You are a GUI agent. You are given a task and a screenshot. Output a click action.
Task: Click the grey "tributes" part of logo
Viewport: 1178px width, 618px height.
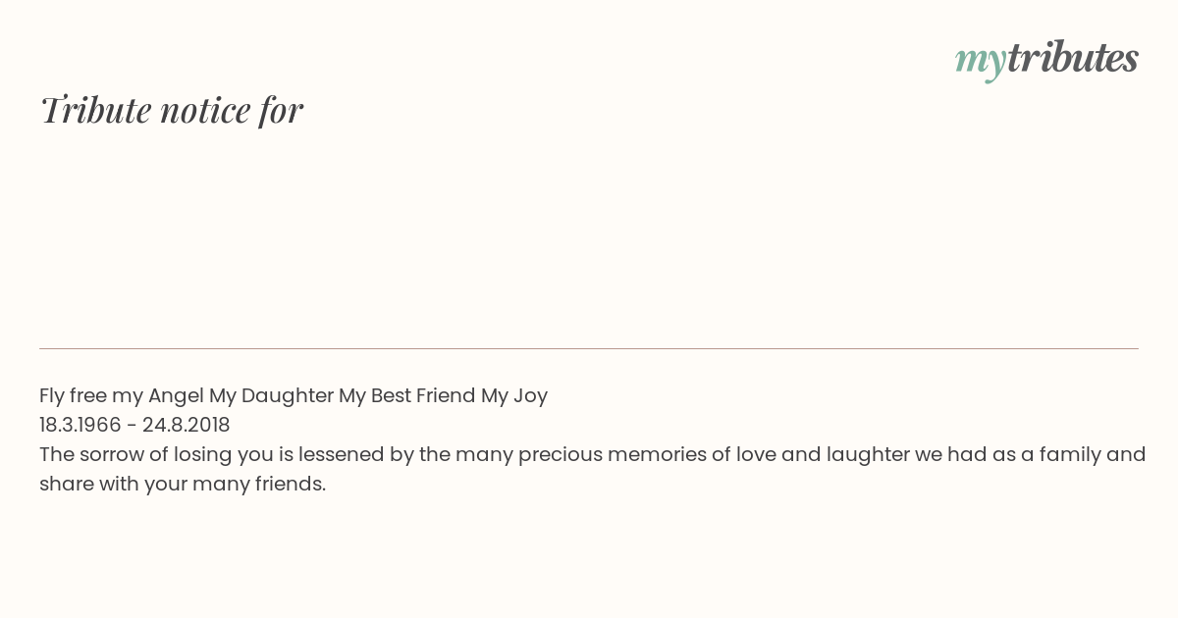(1073, 57)
